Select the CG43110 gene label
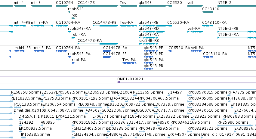Image resolution: width=256 pixels, height=139 pixels. click(x=211, y=9)
